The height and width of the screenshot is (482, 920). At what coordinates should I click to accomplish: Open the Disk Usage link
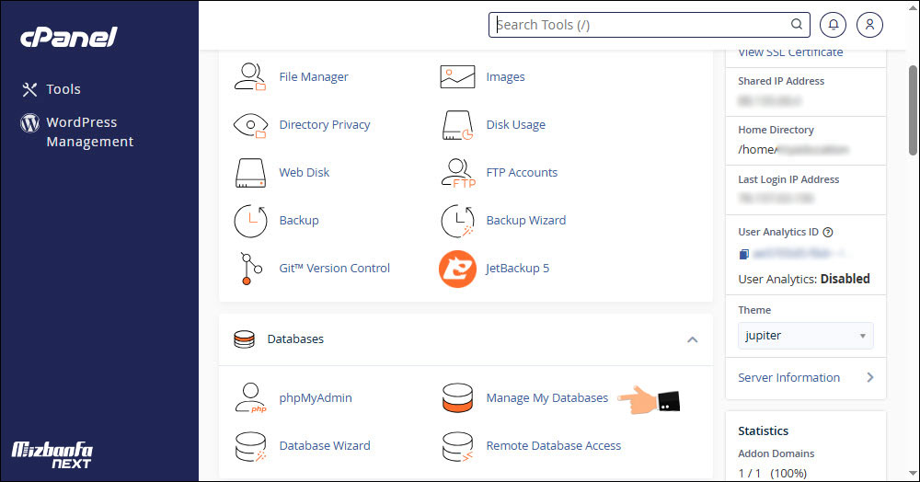coord(516,125)
